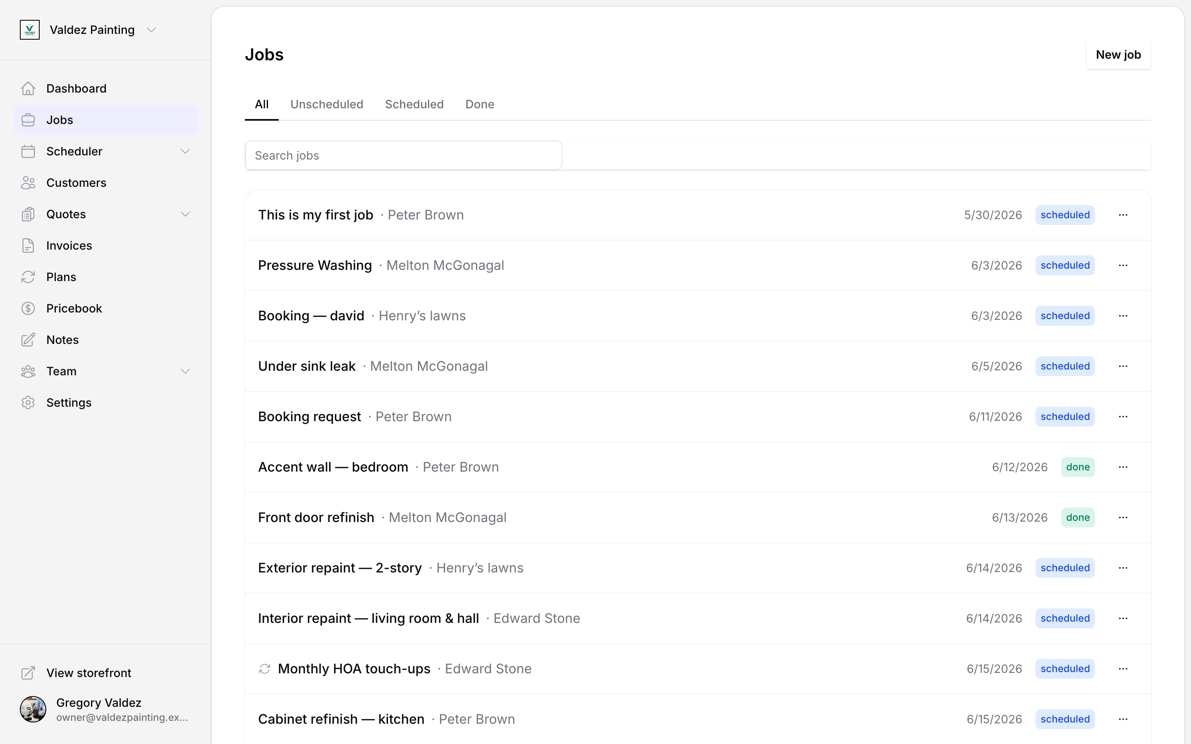Screen dimensions: 1191x744
Task: Switch to the All tab
Action: (x=262, y=104)
